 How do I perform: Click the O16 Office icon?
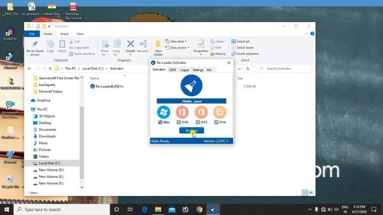pyautogui.click(x=182, y=112)
